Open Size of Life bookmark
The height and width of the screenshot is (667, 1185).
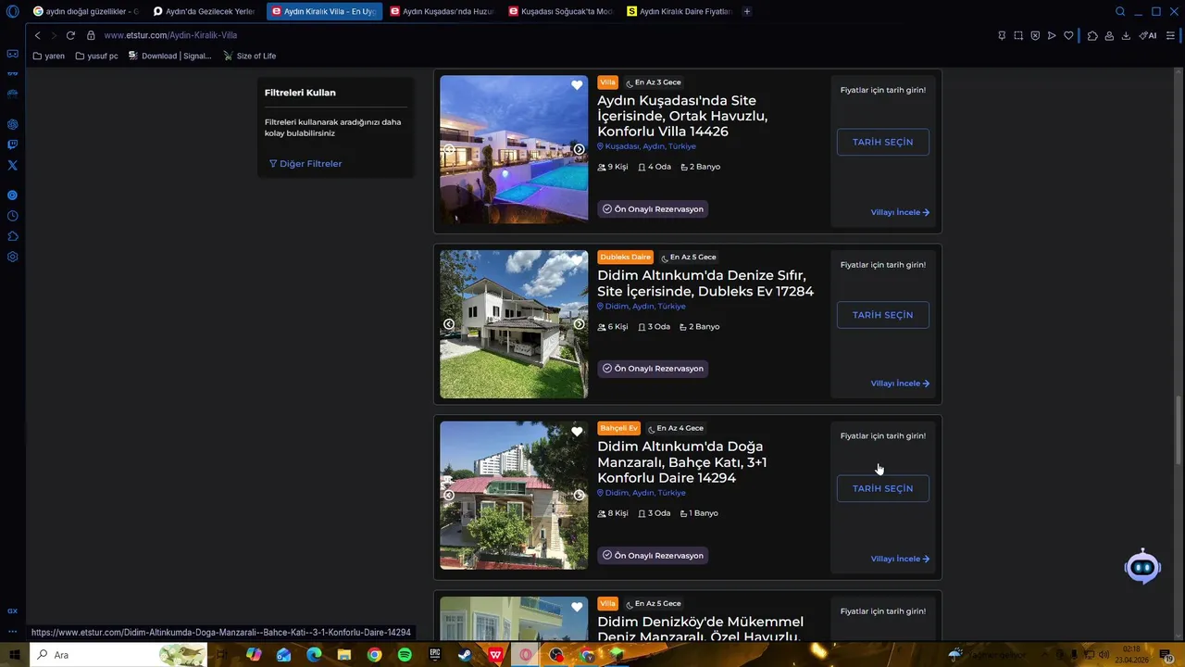click(249, 56)
